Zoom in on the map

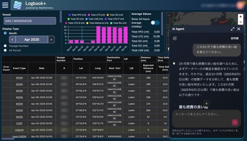[241, 16]
